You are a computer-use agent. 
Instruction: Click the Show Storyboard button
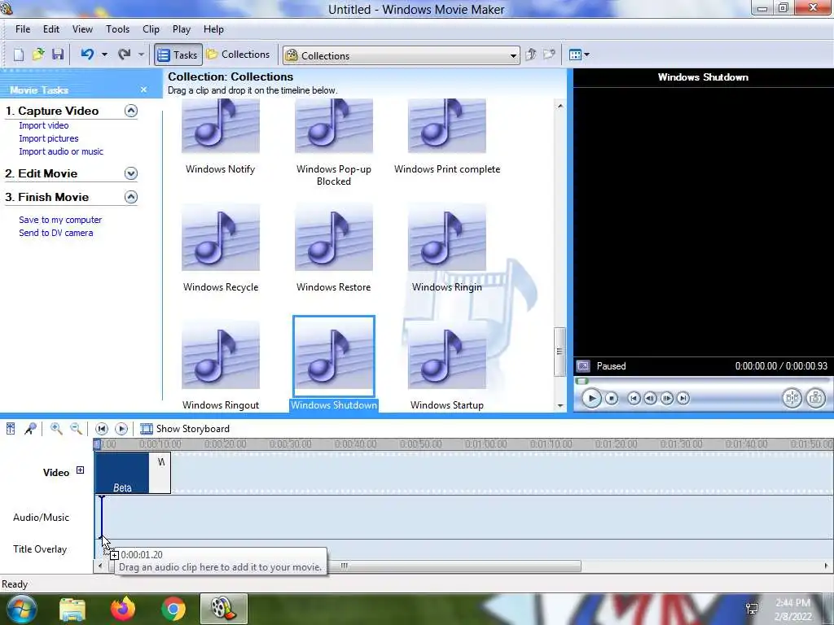click(185, 428)
